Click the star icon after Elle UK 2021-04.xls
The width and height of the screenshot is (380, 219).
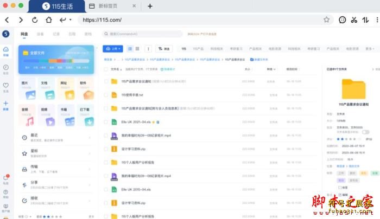[153, 122]
